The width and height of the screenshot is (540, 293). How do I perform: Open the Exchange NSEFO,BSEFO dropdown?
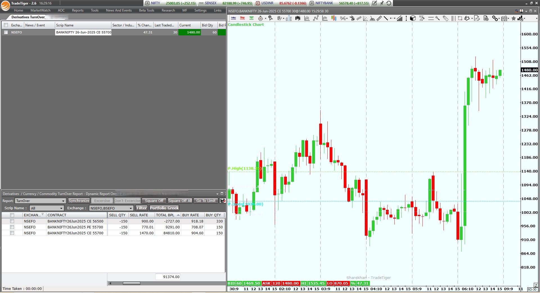(x=111, y=208)
